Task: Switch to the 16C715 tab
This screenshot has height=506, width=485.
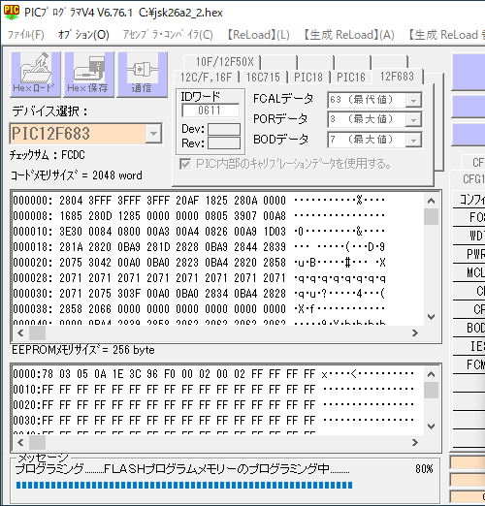Action: coord(263,78)
